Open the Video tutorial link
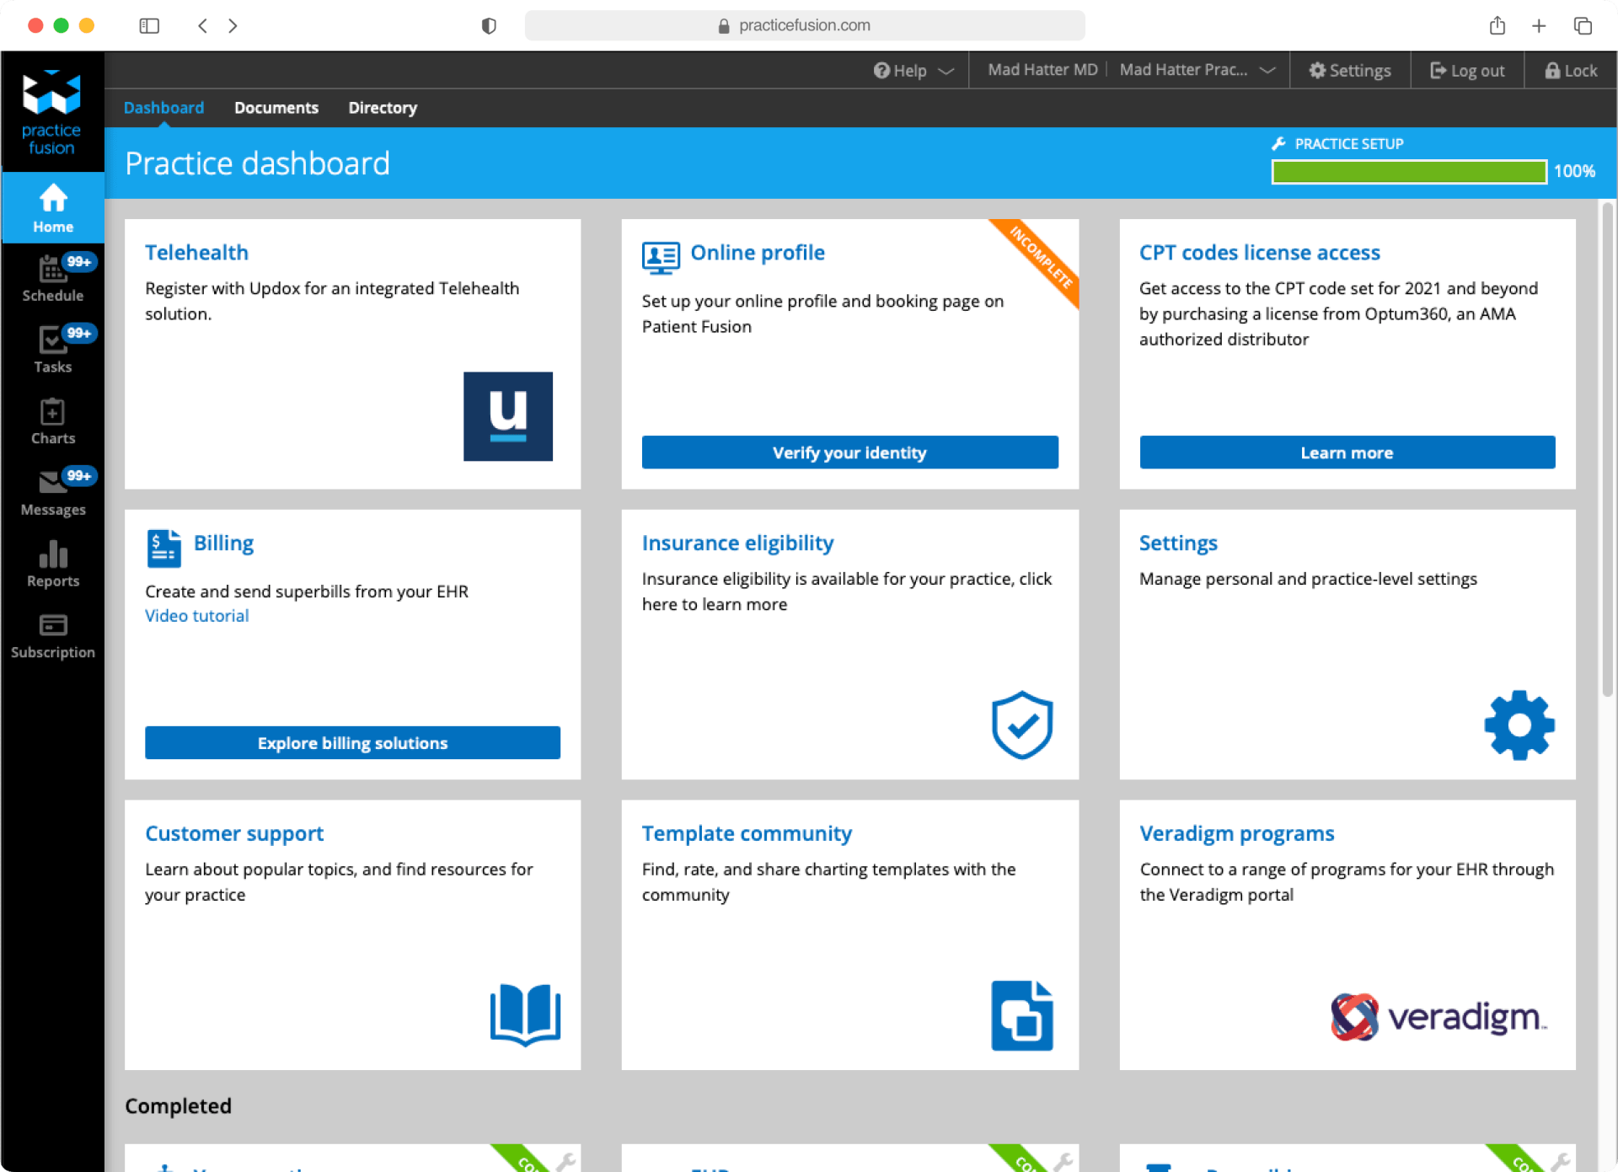 pos(196,616)
